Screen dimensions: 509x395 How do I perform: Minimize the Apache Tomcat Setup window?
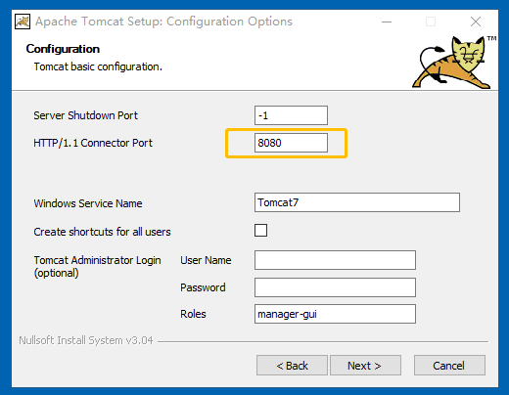tap(387, 22)
